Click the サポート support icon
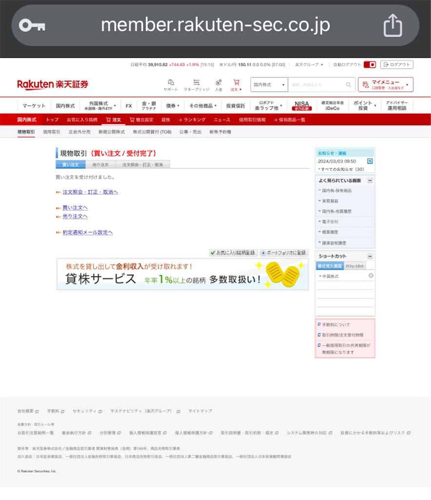The width and height of the screenshot is (431, 500). pos(171,82)
